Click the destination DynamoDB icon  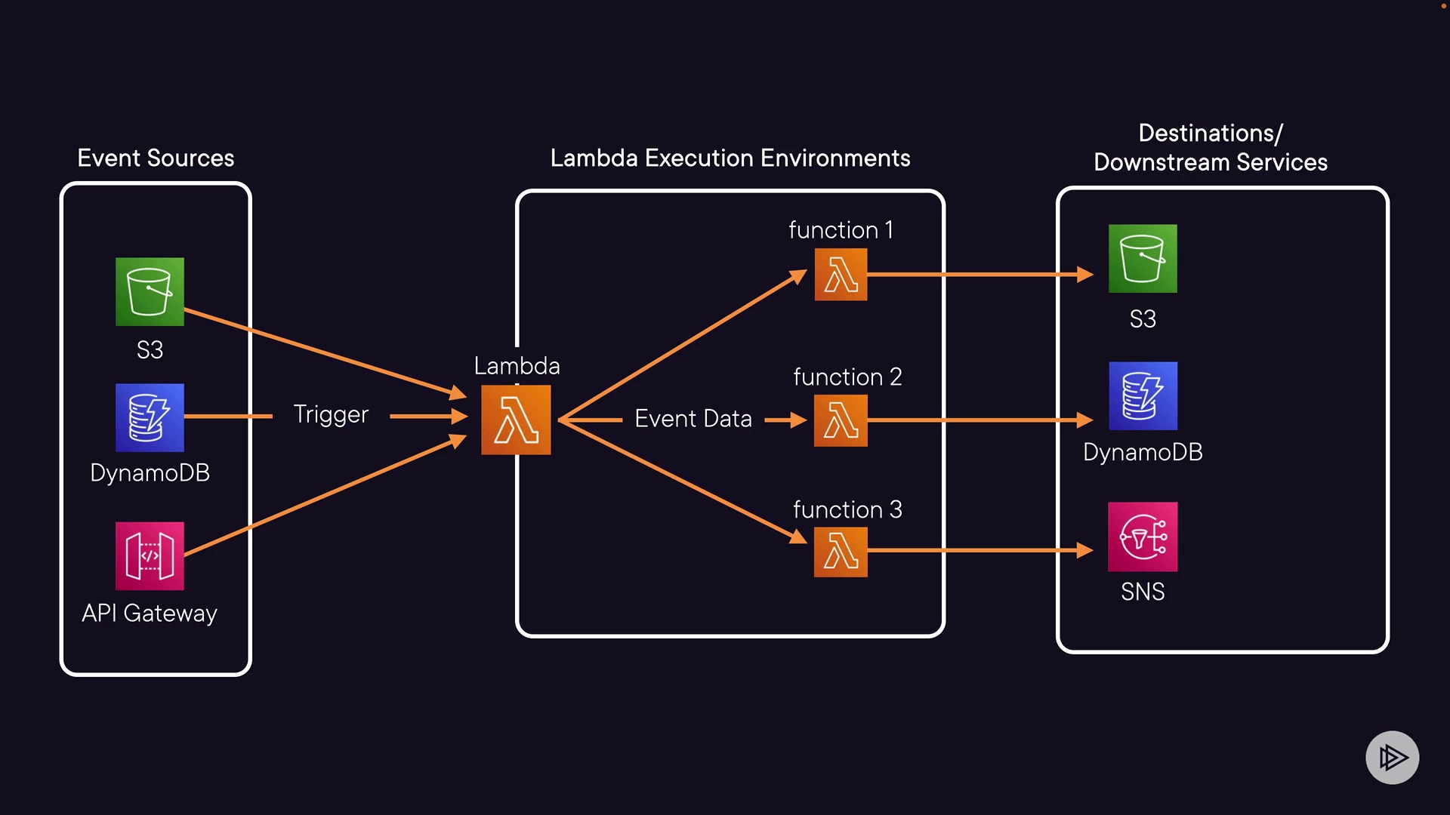tap(1143, 396)
